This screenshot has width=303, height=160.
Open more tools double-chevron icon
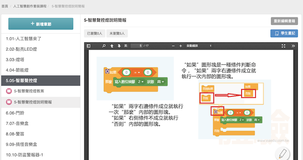(293, 46)
